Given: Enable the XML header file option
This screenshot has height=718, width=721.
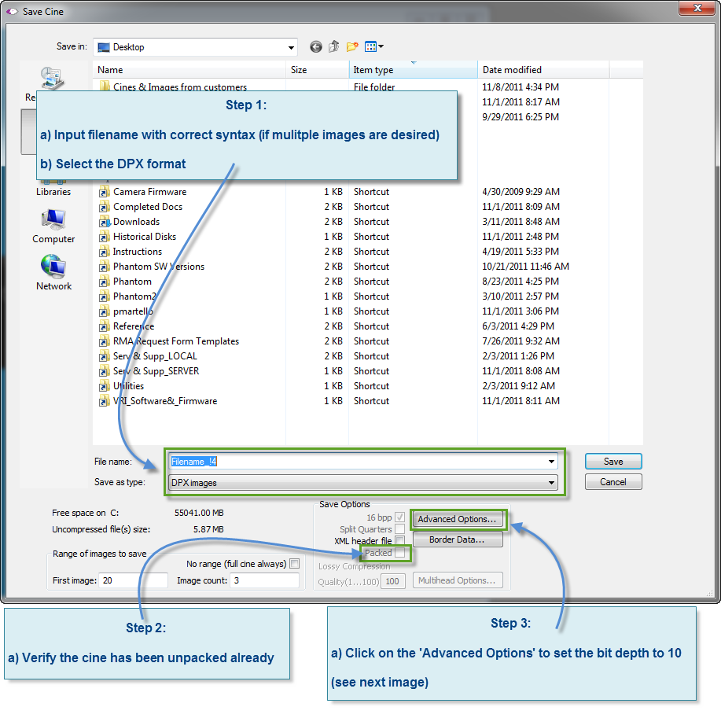Looking at the screenshot, I should (x=400, y=539).
